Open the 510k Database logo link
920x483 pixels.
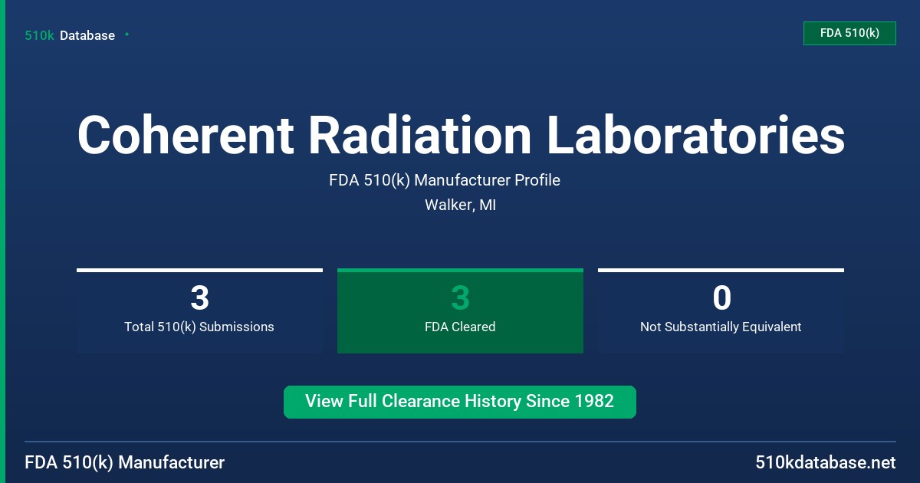[x=70, y=35]
